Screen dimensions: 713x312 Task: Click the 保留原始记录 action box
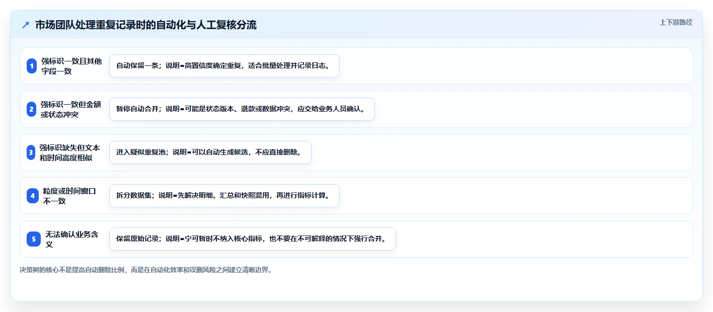253,239
